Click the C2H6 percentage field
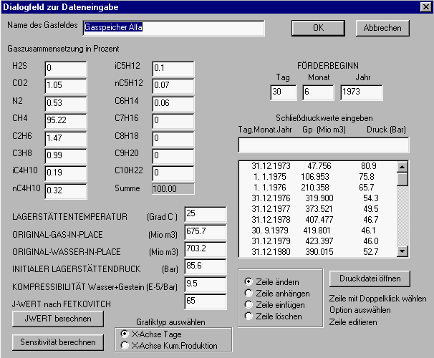This screenshot has height=358, width=434. coord(66,138)
